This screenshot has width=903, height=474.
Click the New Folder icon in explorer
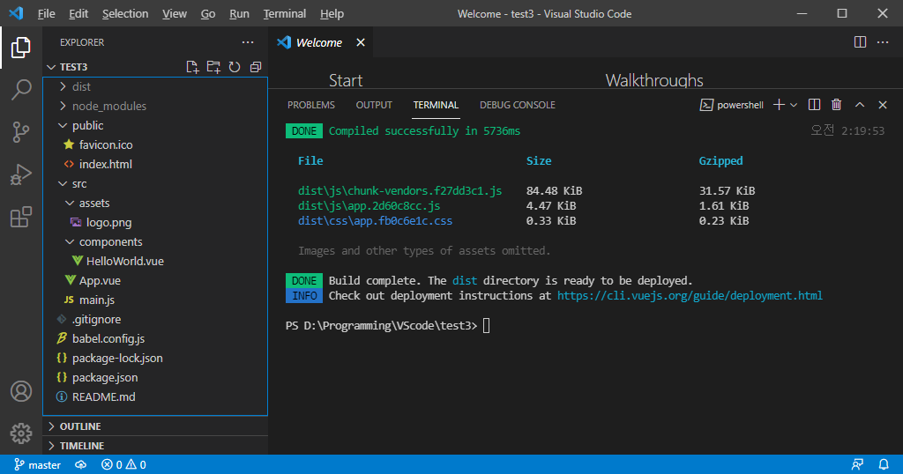click(x=213, y=67)
